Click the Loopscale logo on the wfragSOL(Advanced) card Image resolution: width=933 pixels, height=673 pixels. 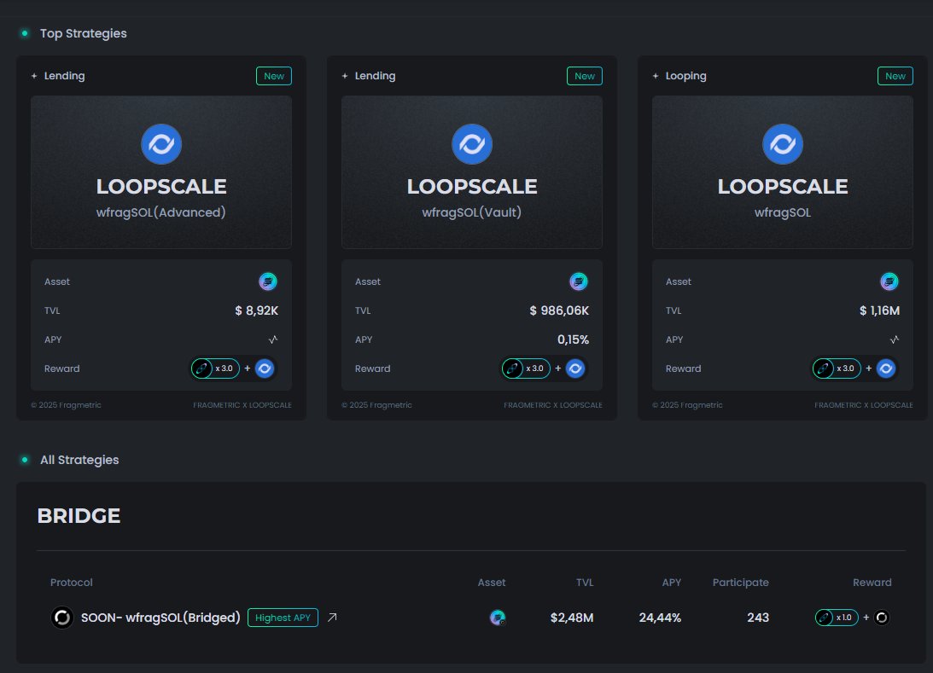pyautogui.click(x=160, y=143)
